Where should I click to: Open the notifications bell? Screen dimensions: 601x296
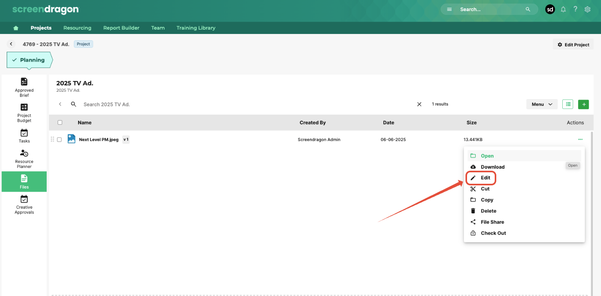pyautogui.click(x=563, y=9)
